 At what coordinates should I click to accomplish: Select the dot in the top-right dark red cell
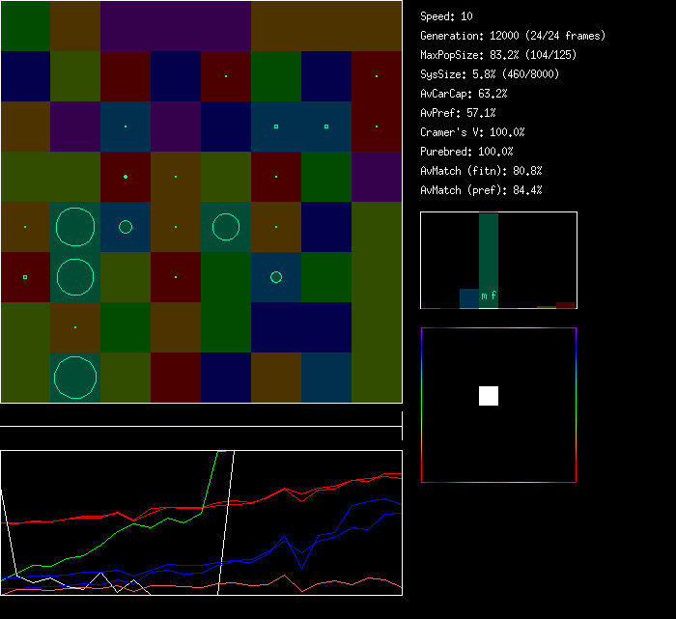[x=377, y=76]
